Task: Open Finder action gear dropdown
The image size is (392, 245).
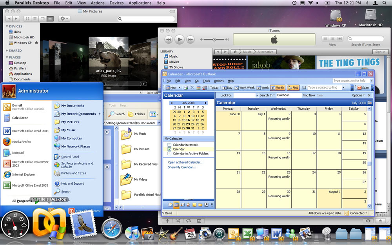Action: [x=64, y=19]
